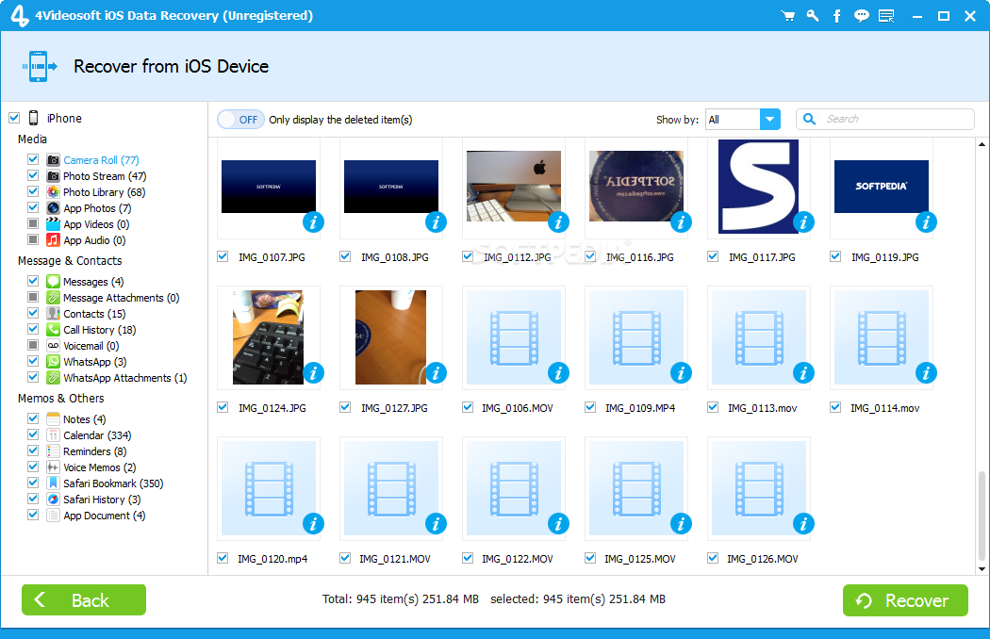Select Safari Bookmark category
This screenshot has width=990, height=639.
[113, 483]
